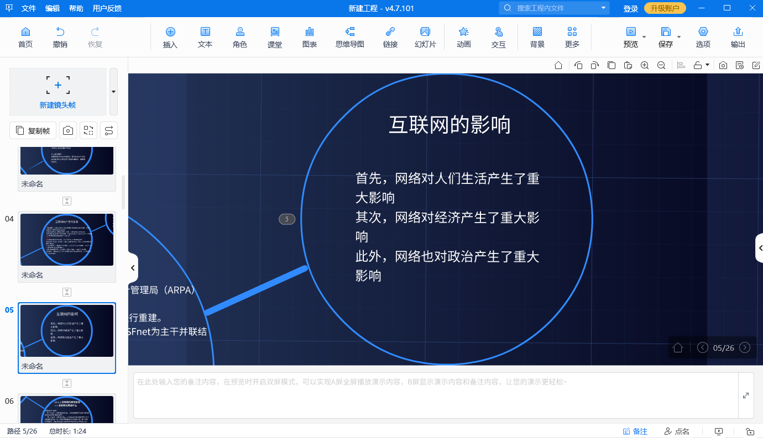Rotate object clockwise in canvas toolbar
763x438 pixels.
pos(594,65)
